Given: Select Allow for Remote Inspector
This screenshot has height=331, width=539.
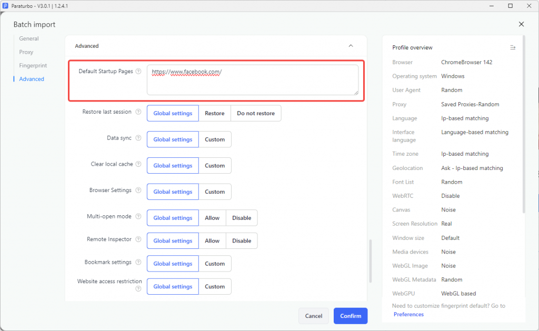Looking at the screenshot, I should [212, 240].
